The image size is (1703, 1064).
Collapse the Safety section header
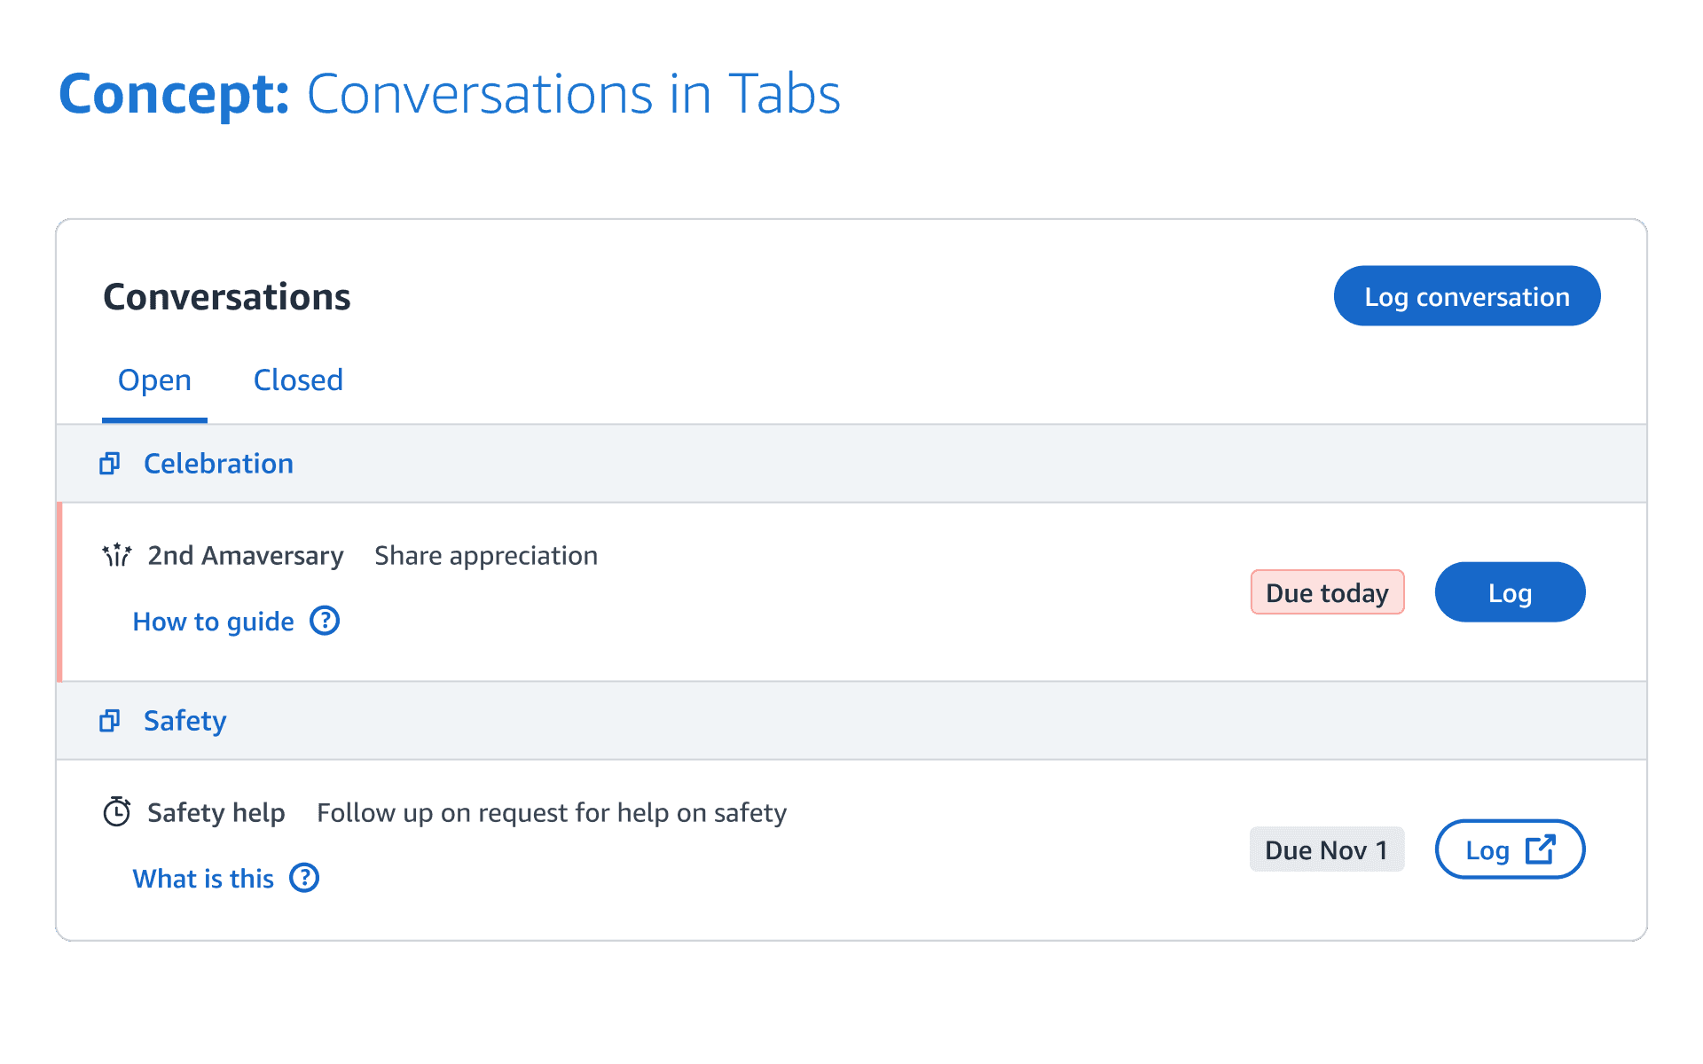coord(184,721)
